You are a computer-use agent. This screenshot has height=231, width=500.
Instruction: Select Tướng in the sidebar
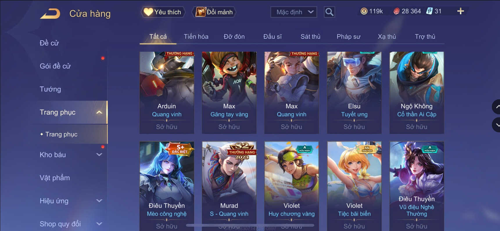(x=50, y=89)
